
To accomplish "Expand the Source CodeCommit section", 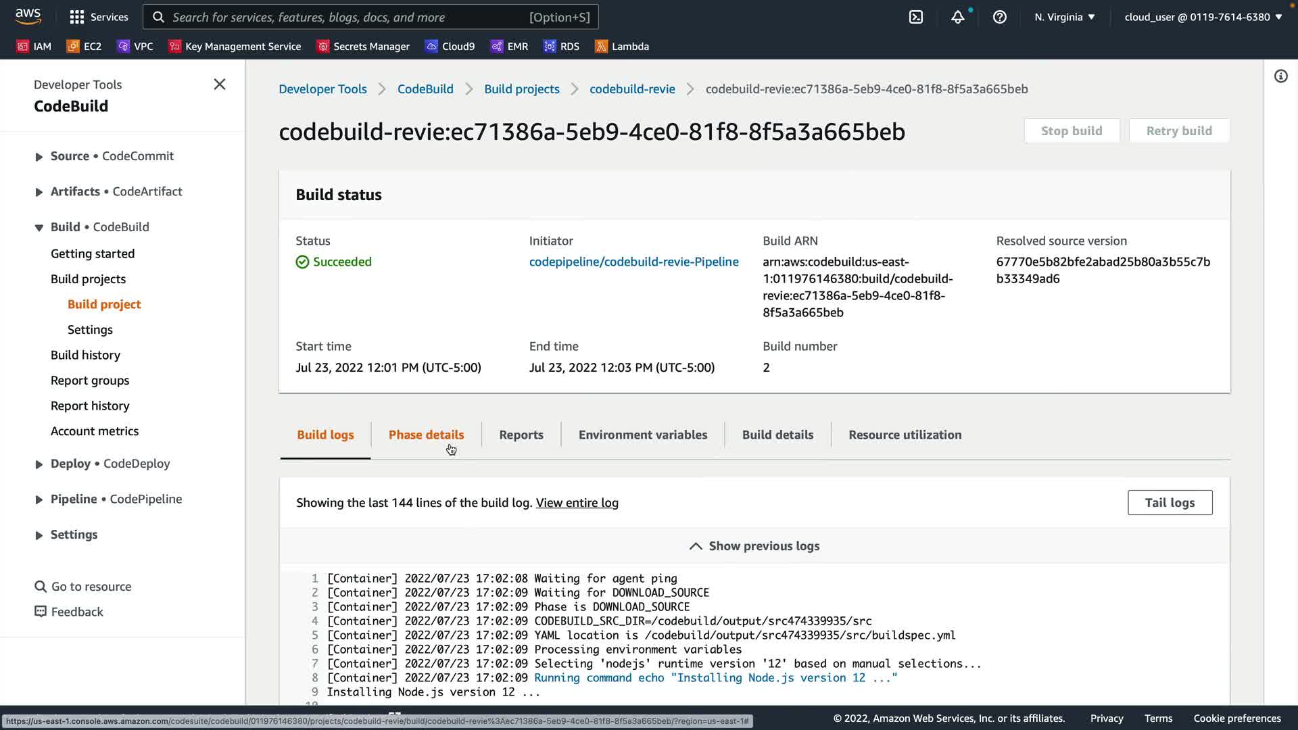I will (39, 157).
